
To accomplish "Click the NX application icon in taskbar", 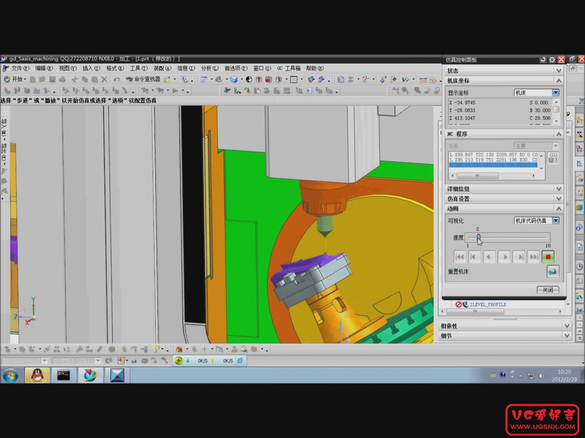I will (x=90, y=375).
